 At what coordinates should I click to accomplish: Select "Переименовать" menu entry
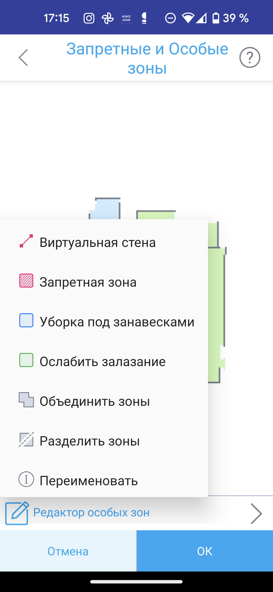tap(89, 481)
